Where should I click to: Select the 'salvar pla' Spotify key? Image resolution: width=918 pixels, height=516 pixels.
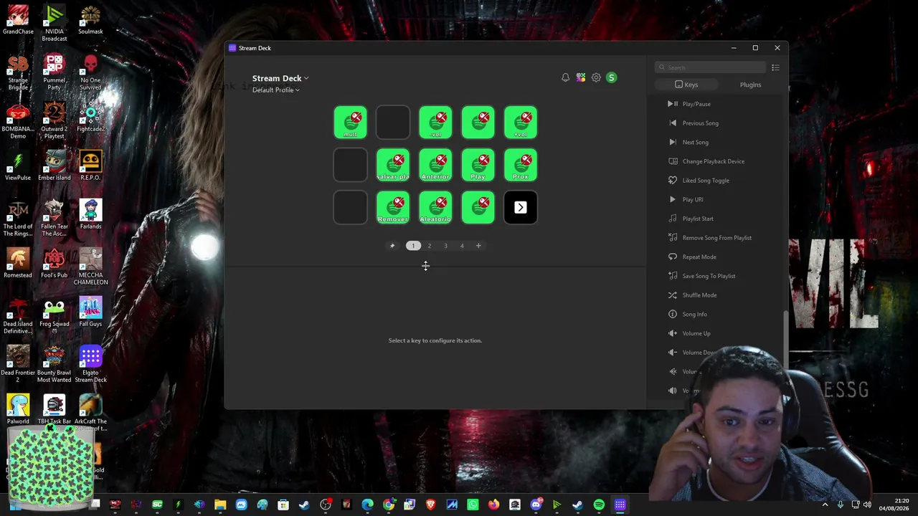click(393, 165)
